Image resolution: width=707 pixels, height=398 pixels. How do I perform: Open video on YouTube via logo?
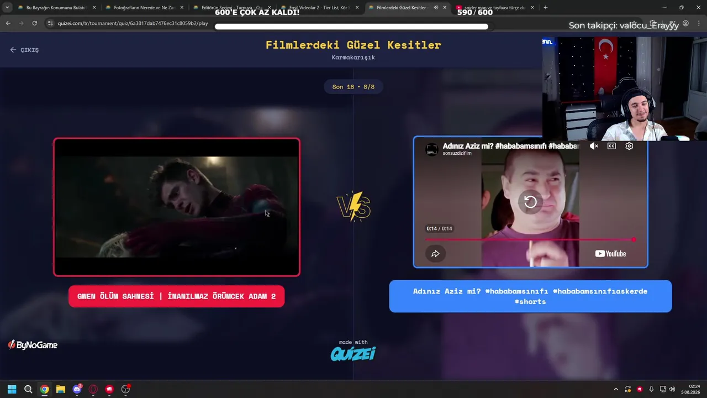[610, 254]
